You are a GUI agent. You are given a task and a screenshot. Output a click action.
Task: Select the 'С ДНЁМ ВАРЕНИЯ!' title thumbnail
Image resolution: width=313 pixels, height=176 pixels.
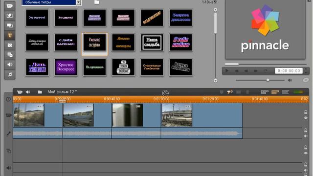point(66,43)
